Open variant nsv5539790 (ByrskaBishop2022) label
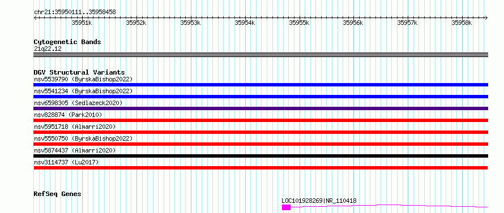The width and height of the screenshot is (504, 213). tap(83, 79)
